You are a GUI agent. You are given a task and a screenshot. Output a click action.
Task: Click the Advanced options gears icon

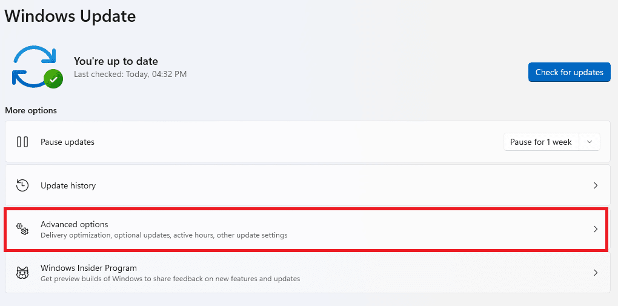(x=22, y=229)
